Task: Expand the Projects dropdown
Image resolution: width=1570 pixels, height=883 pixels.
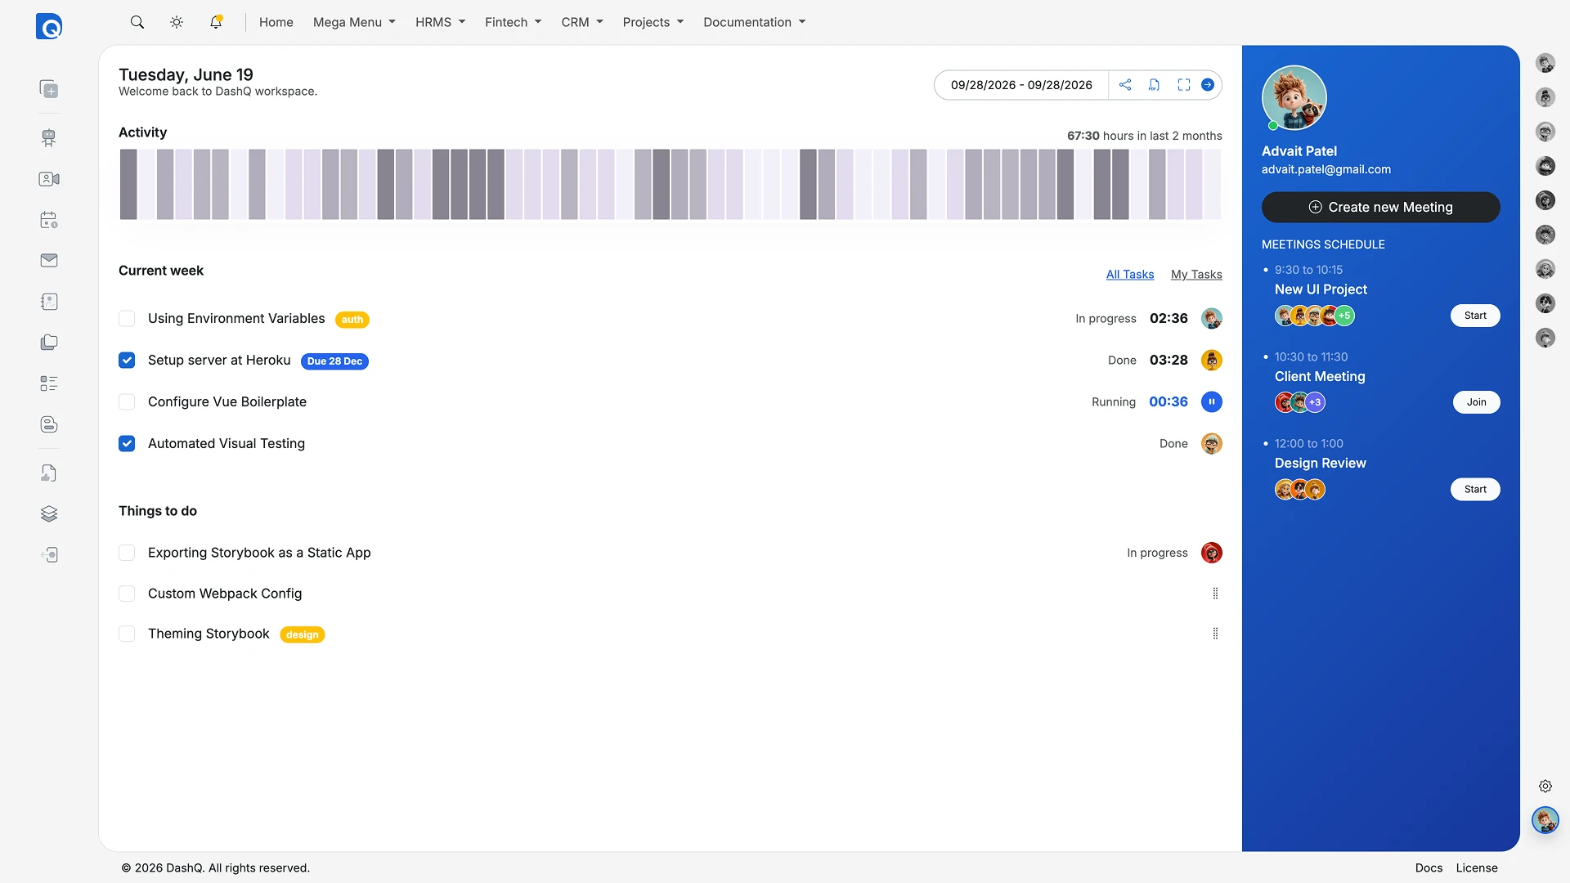Action: (x=653, y=22)
